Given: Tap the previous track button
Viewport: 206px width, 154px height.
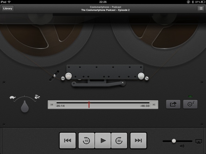Looking at the screenshot, I should pyautogui.click(x=68, y=141).
